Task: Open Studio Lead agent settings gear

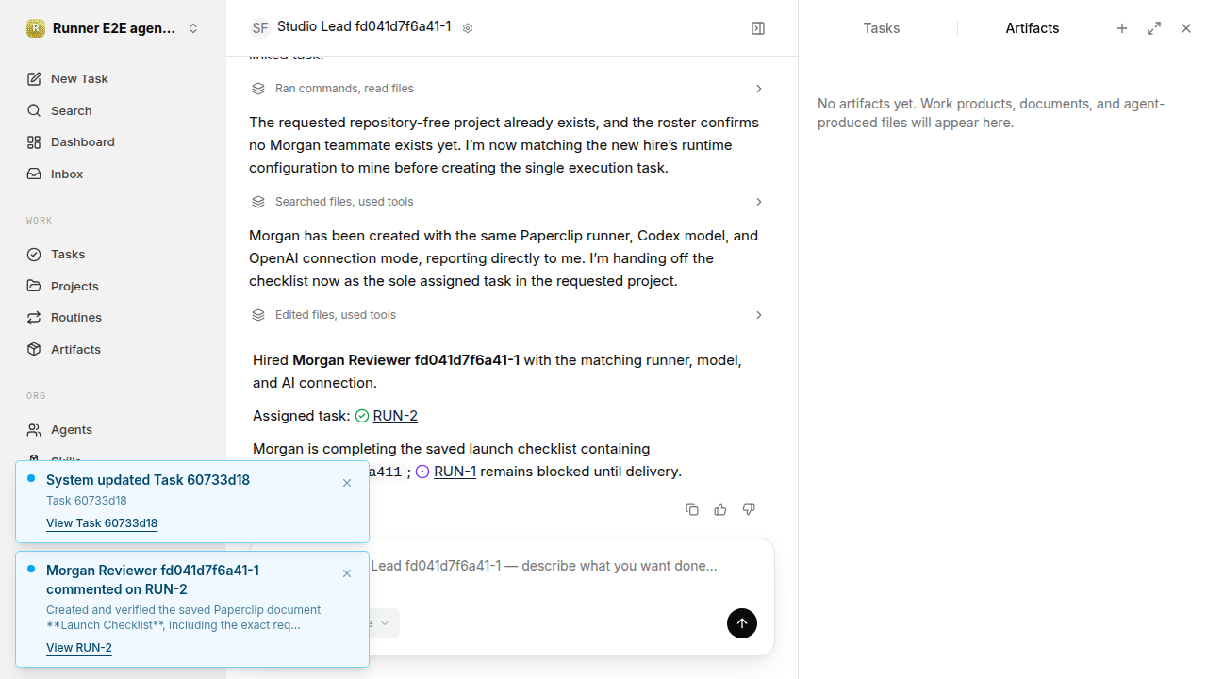Action: [468, 28]
